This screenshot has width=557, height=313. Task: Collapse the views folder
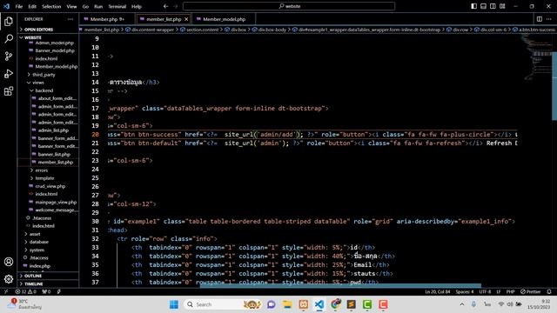(38, 83)
